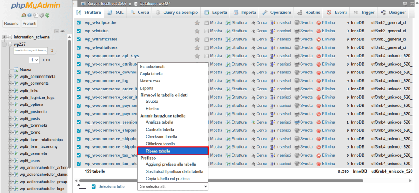Viewport: 419px width, 193px height.
Task: Click the wpf5_users table icon in tree
Action: 16,161
